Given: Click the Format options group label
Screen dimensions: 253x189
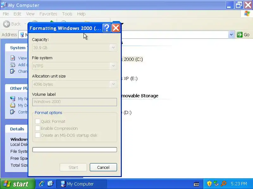Looking at the screenshot, I should (48, 113).
